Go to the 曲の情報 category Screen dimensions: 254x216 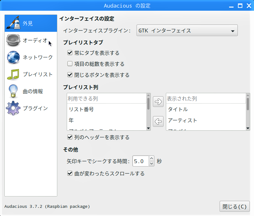[x=31, y=91]
